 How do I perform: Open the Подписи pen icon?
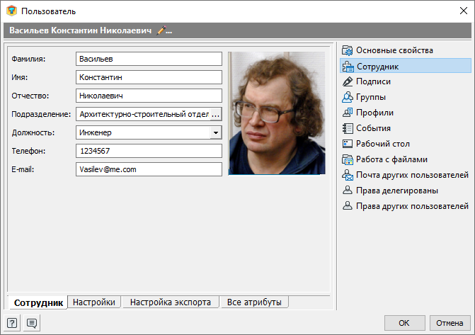(x=348, y=81)
